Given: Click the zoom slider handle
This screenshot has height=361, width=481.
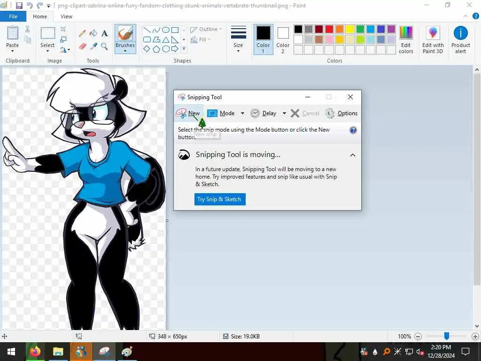Looking at the screenshot, I should [x=447, y=336].
